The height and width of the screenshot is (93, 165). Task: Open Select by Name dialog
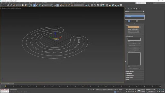click(x=26, y=5)
